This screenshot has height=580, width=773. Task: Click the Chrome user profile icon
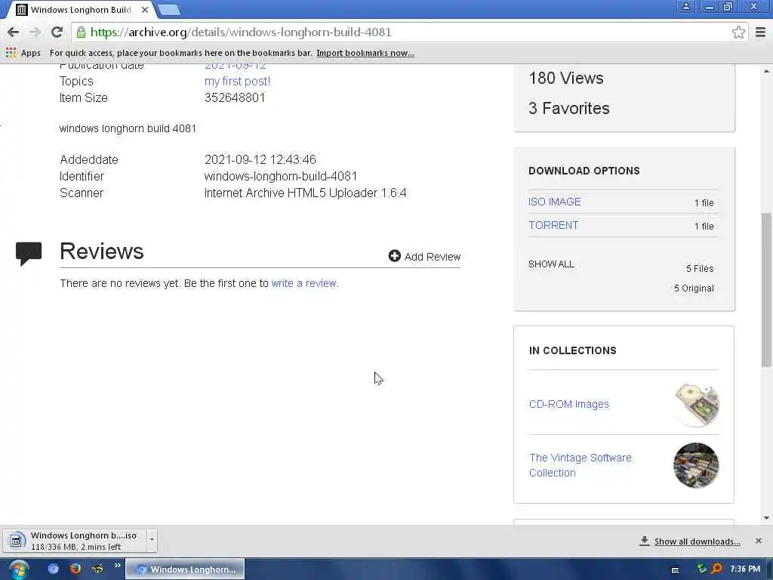tap(685, 6)
